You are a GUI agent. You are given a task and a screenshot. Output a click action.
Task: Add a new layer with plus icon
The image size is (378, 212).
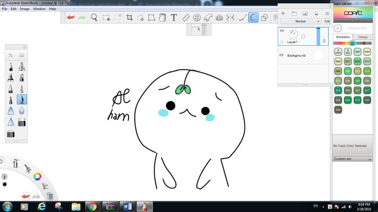[x=283, y=14]
